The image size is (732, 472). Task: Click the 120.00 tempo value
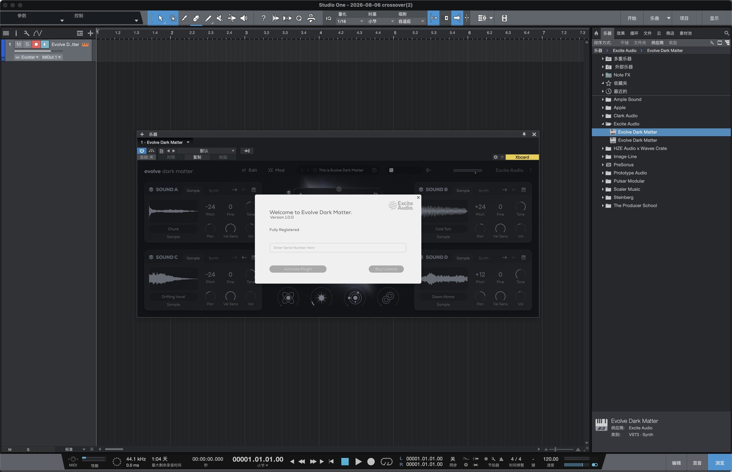pyautogui.click(x=551, y=459)
